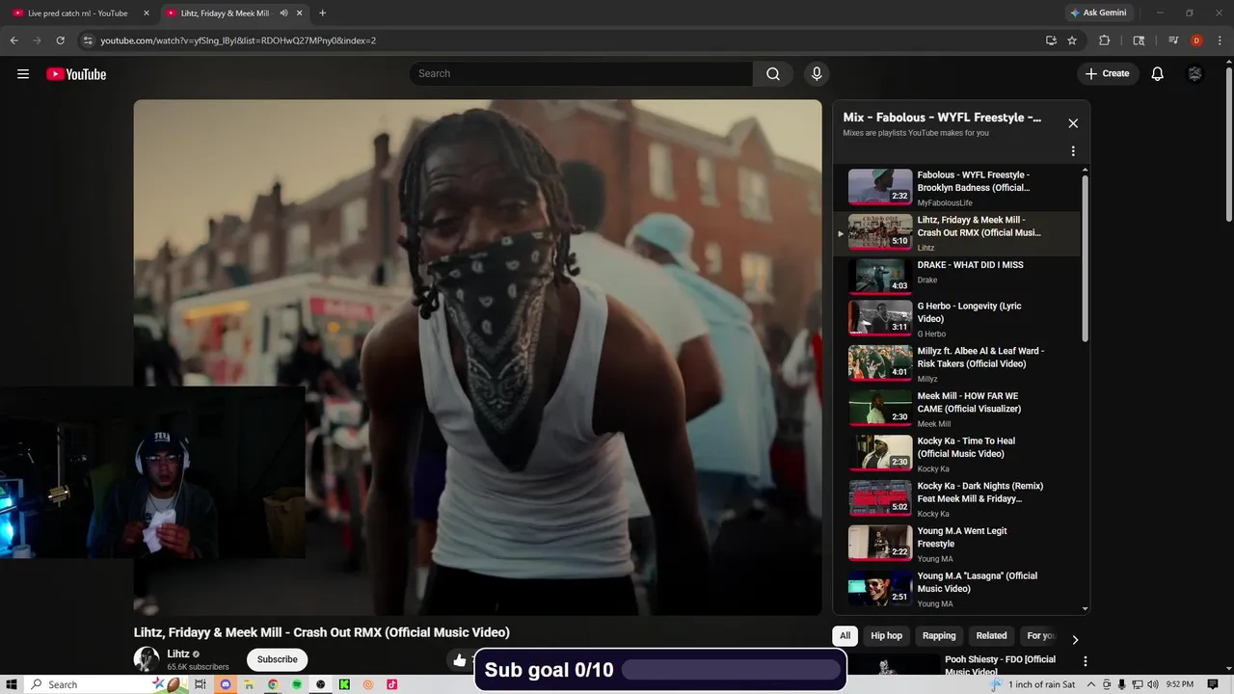Open the Chrome search tabs icon
Screen dimensions: 1234x694
(1139, 40)
